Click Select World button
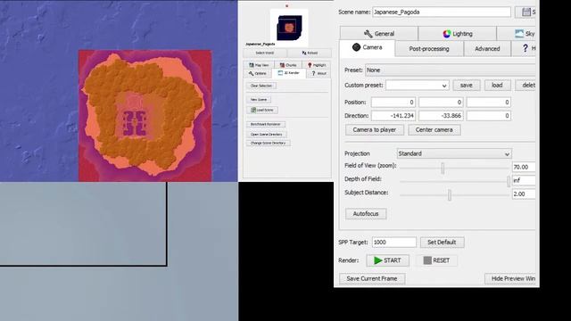This screenshot has width=571, height=321. (265, 53)
